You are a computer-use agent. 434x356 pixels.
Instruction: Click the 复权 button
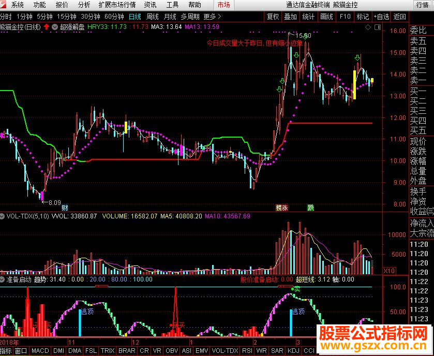pos(273,17)
